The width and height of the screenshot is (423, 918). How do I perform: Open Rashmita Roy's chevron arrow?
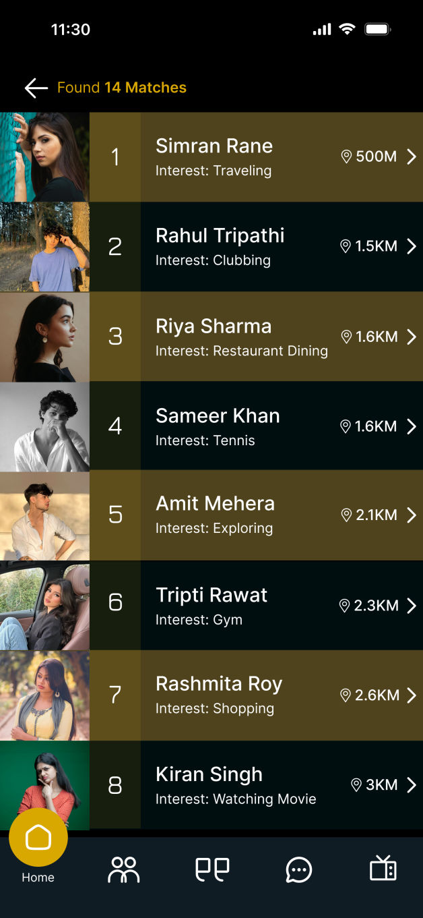point(412,695)
